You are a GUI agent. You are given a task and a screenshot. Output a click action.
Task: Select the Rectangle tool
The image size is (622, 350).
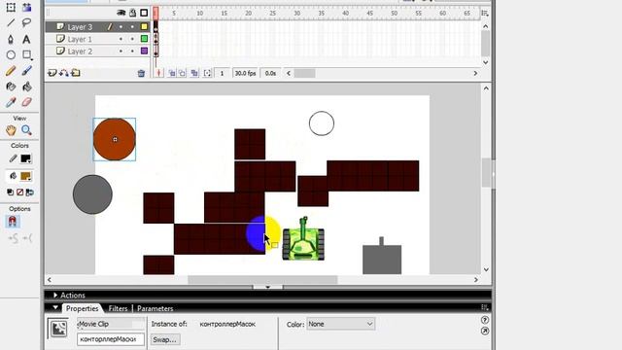click(26, 54)
